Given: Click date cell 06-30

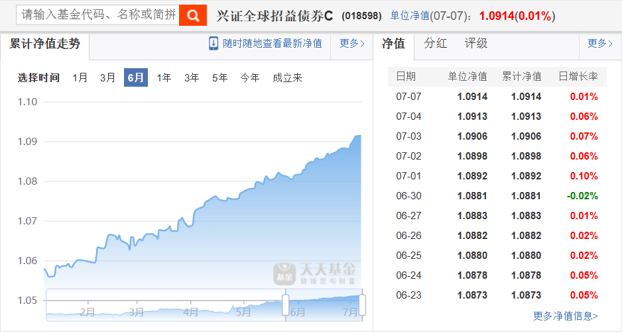Looking at the screenshot, I should pos(408,195).
